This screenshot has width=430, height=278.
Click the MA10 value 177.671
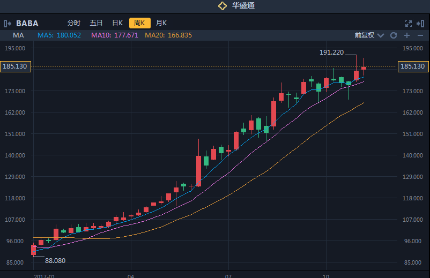[115, 35]
